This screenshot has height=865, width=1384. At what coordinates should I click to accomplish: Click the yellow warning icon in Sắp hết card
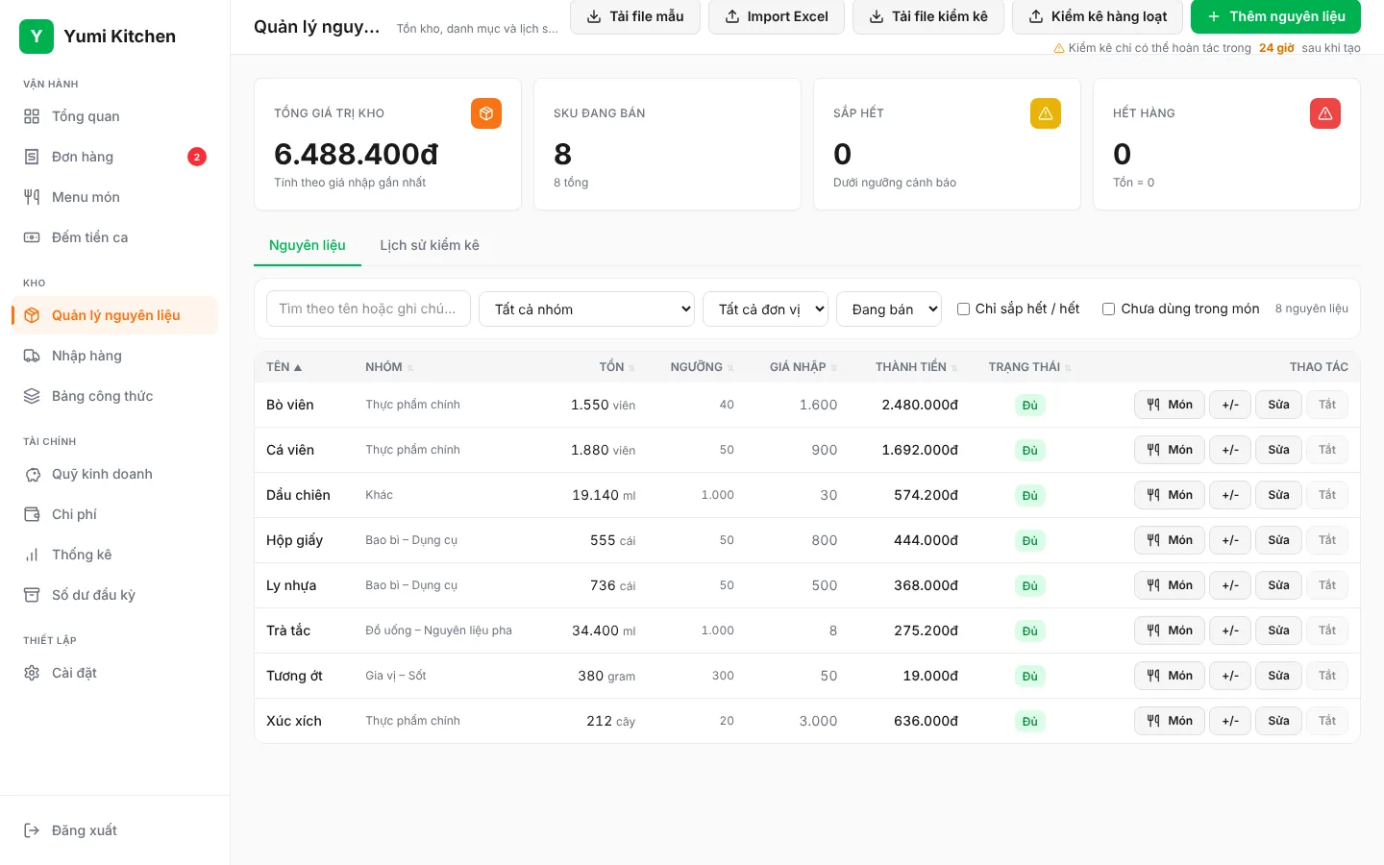click(x=1046, y=113)
